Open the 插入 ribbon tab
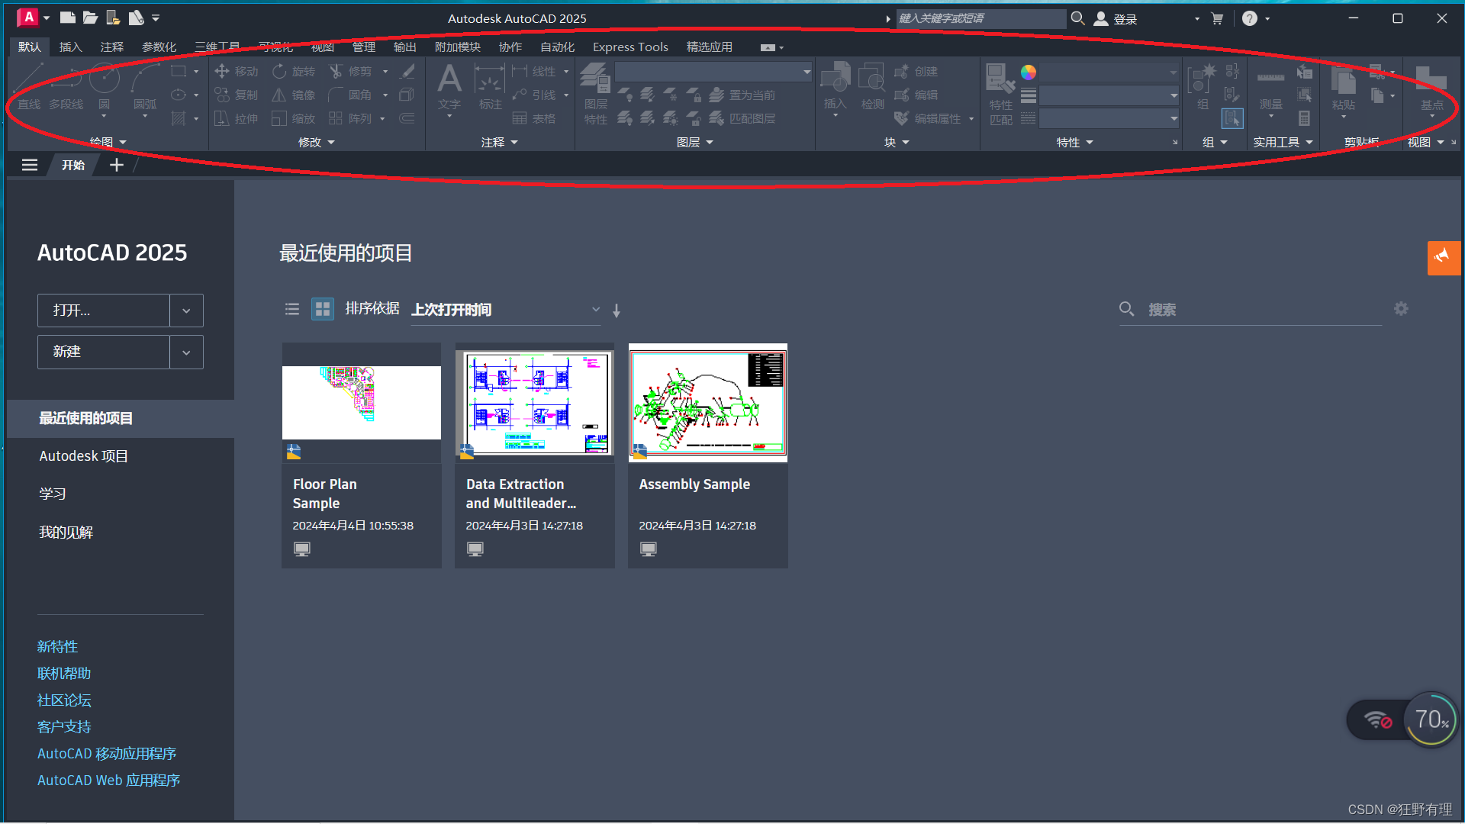The width and height of the screenshot is (1465, 824). point(70,47)
